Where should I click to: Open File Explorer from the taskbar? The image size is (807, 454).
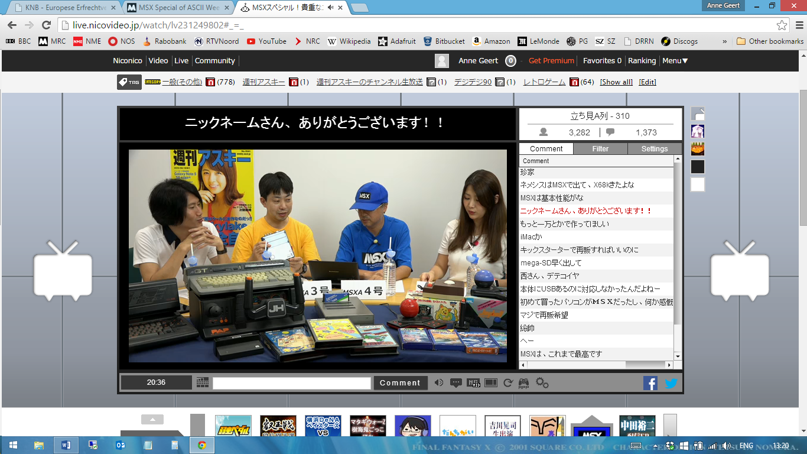pos(39,445)
